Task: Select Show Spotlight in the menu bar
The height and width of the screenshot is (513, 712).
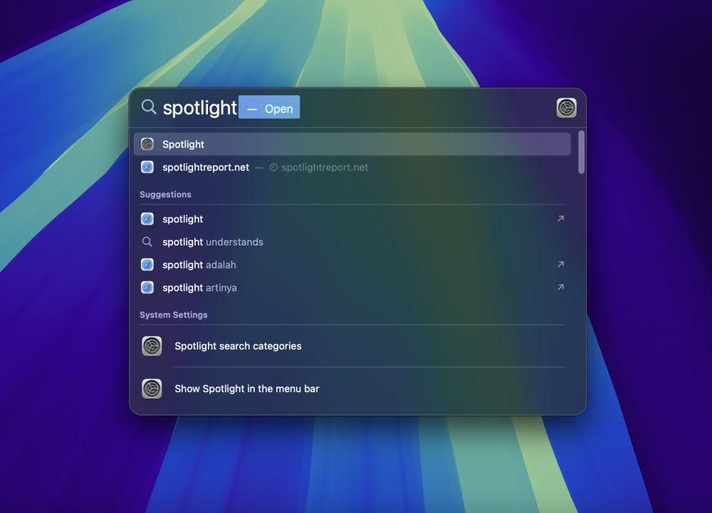Action: pos(246,388)
